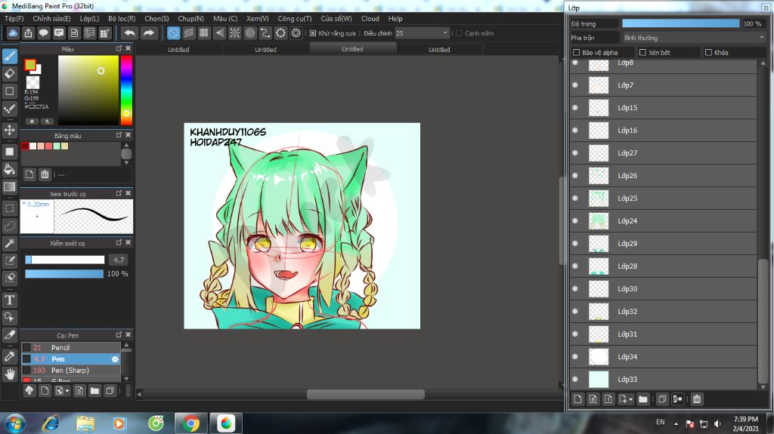
Task: Choose the Gradient tool
Action: coord(9,187)
